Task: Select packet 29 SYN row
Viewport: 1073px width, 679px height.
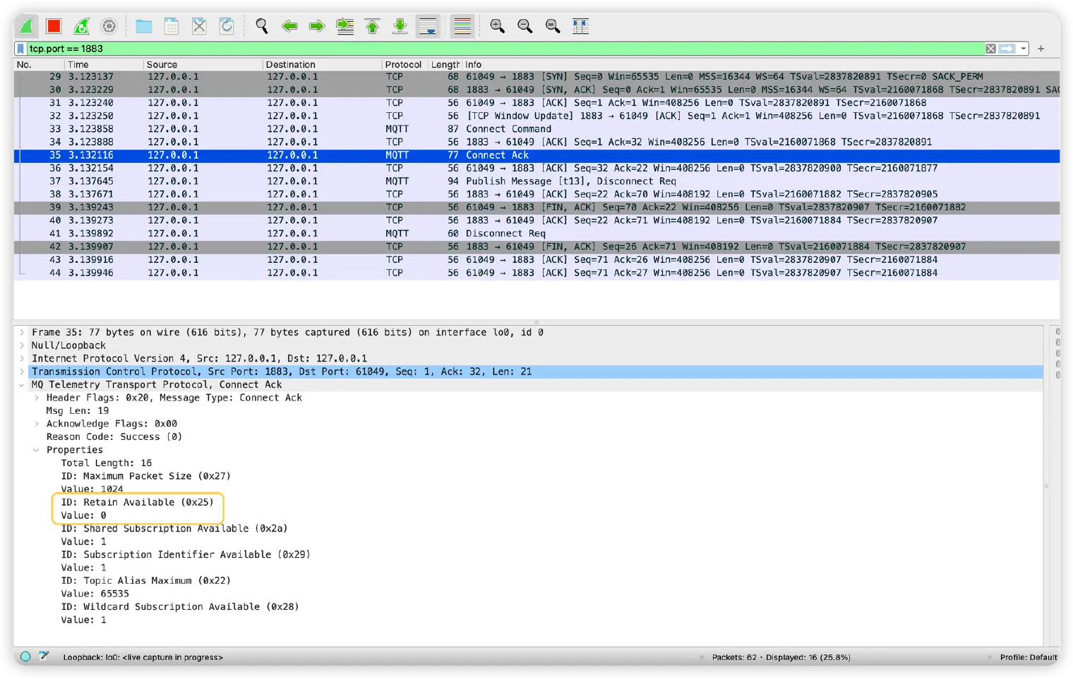Action: tap(536, 76)
